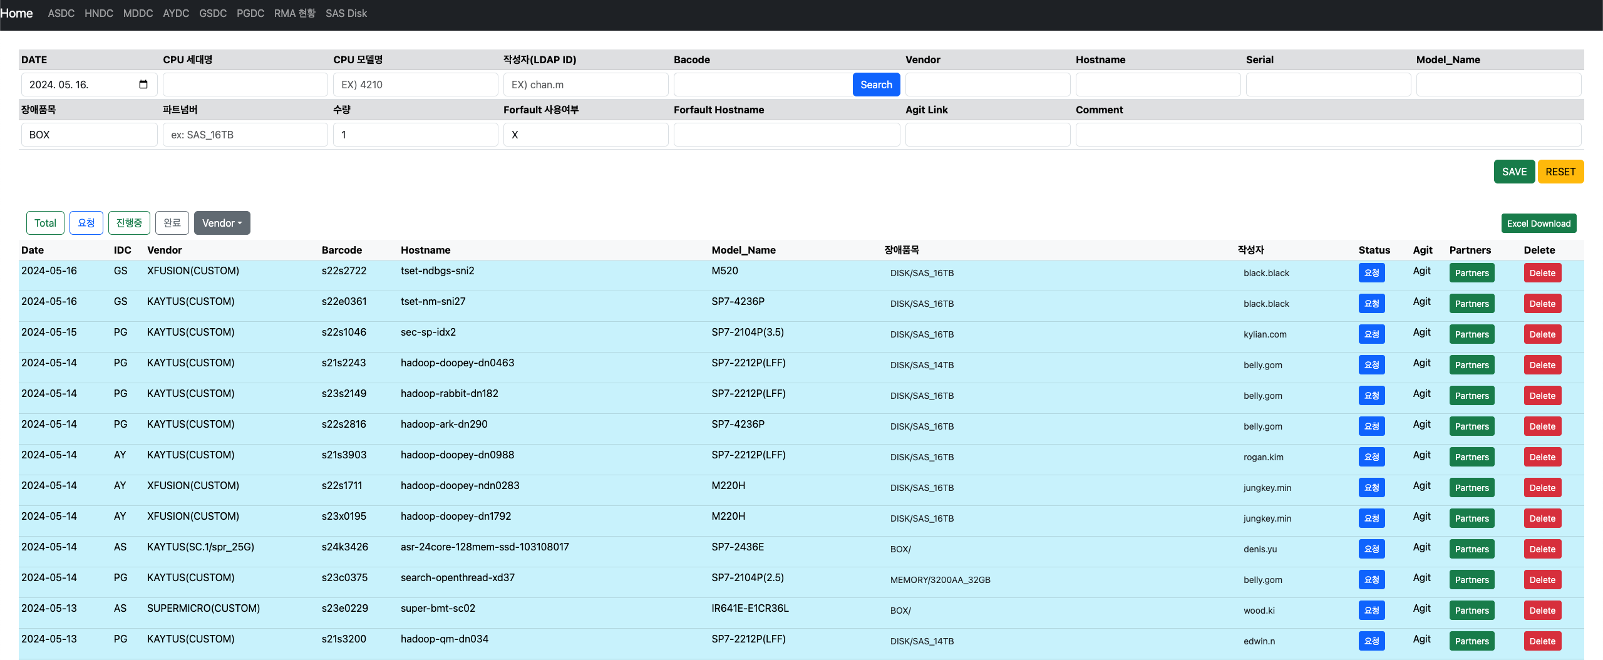Delete the super-bmt-sc02 row

click(x=1542, y=611)
